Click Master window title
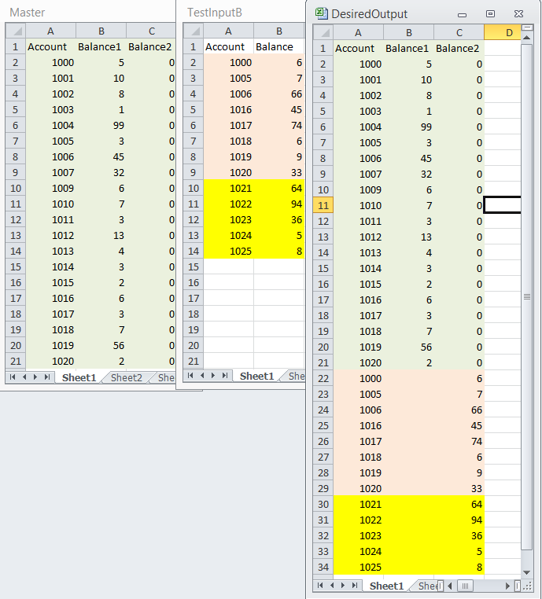Image resolution: width=542 pixels, height=599 pixels. [27, 13]
